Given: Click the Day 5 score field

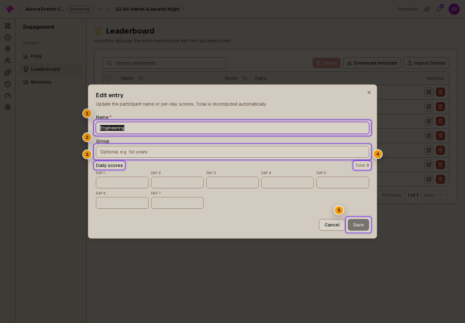Looking at the screenshot, I should [x=343, y=182].
